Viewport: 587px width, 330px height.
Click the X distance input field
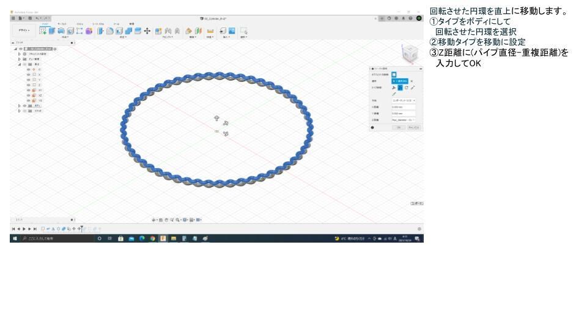404,107
